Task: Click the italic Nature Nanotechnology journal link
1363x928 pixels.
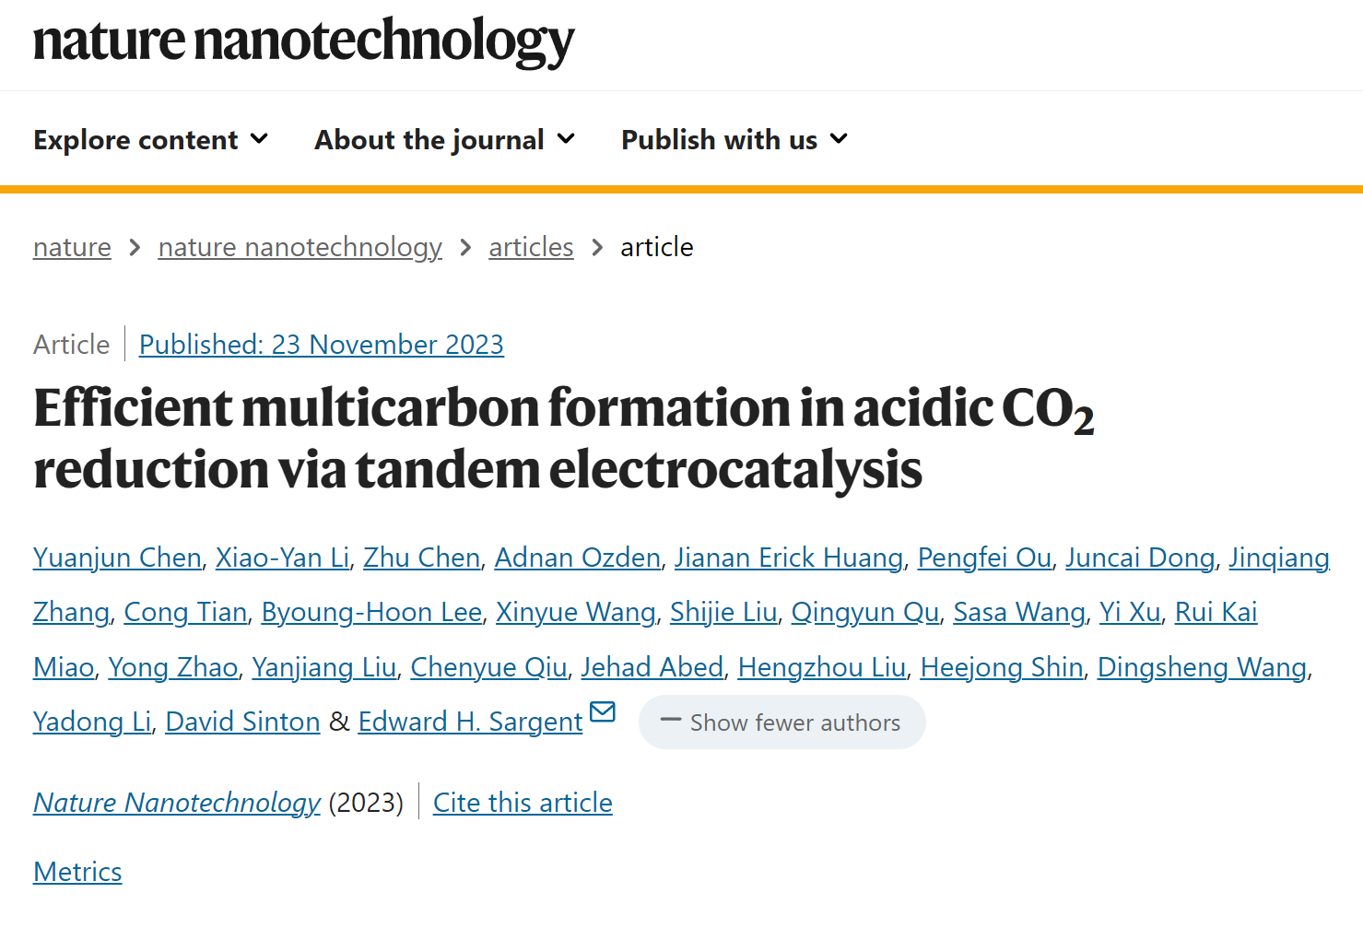Action: pos(177,803)
